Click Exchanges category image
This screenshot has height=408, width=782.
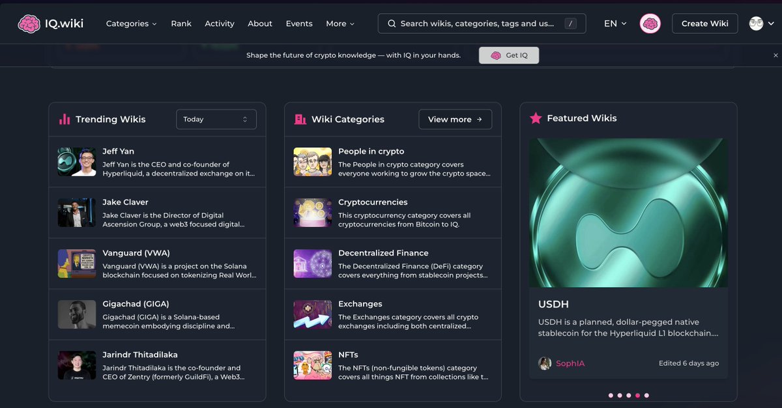pos(313,314)
